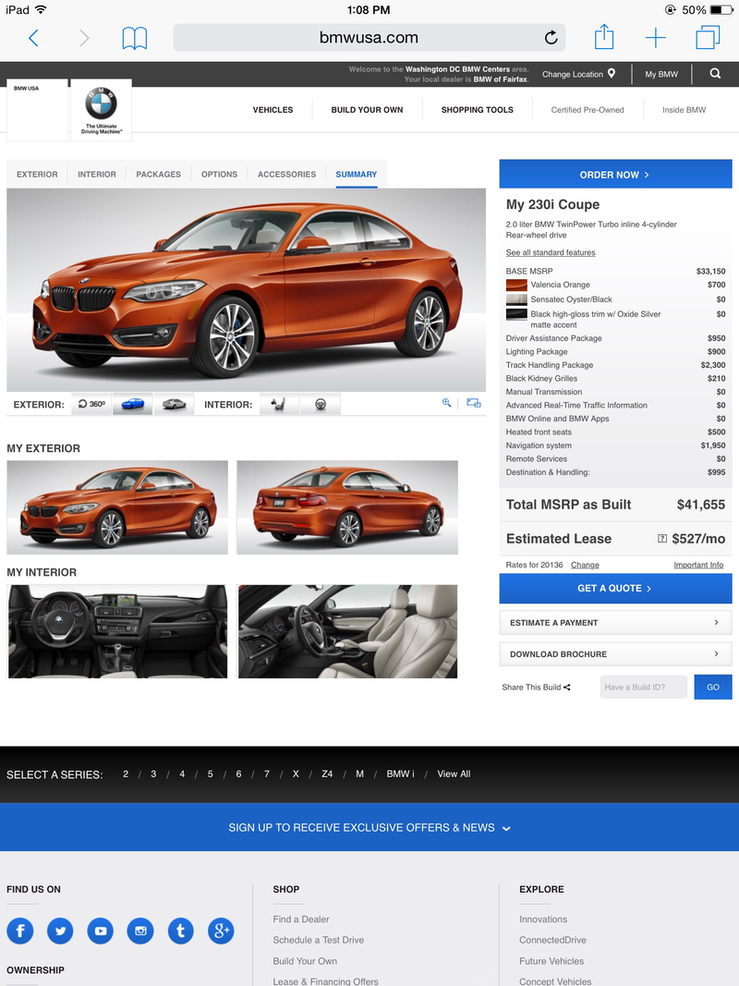Switch to the Packages tab
739x986 pixels.
click(x=158, y=174)
